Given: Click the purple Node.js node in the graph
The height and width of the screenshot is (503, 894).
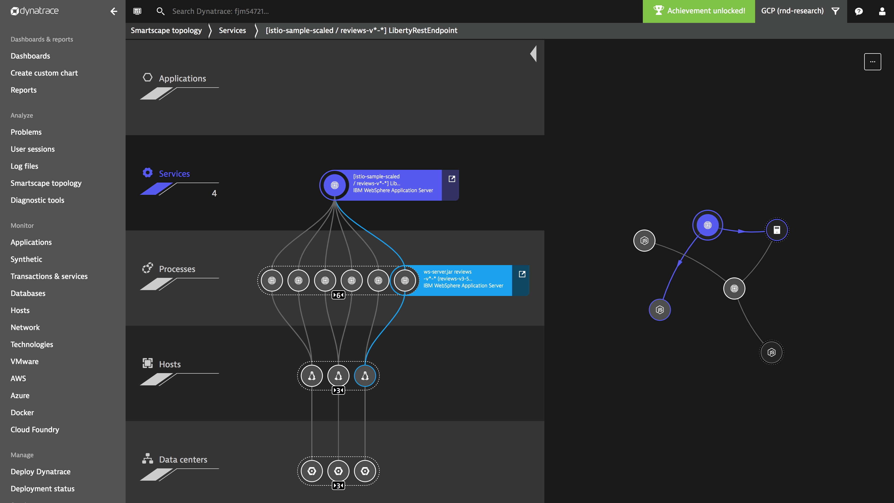Looking at the screenshot, I should tap(660, 310).
